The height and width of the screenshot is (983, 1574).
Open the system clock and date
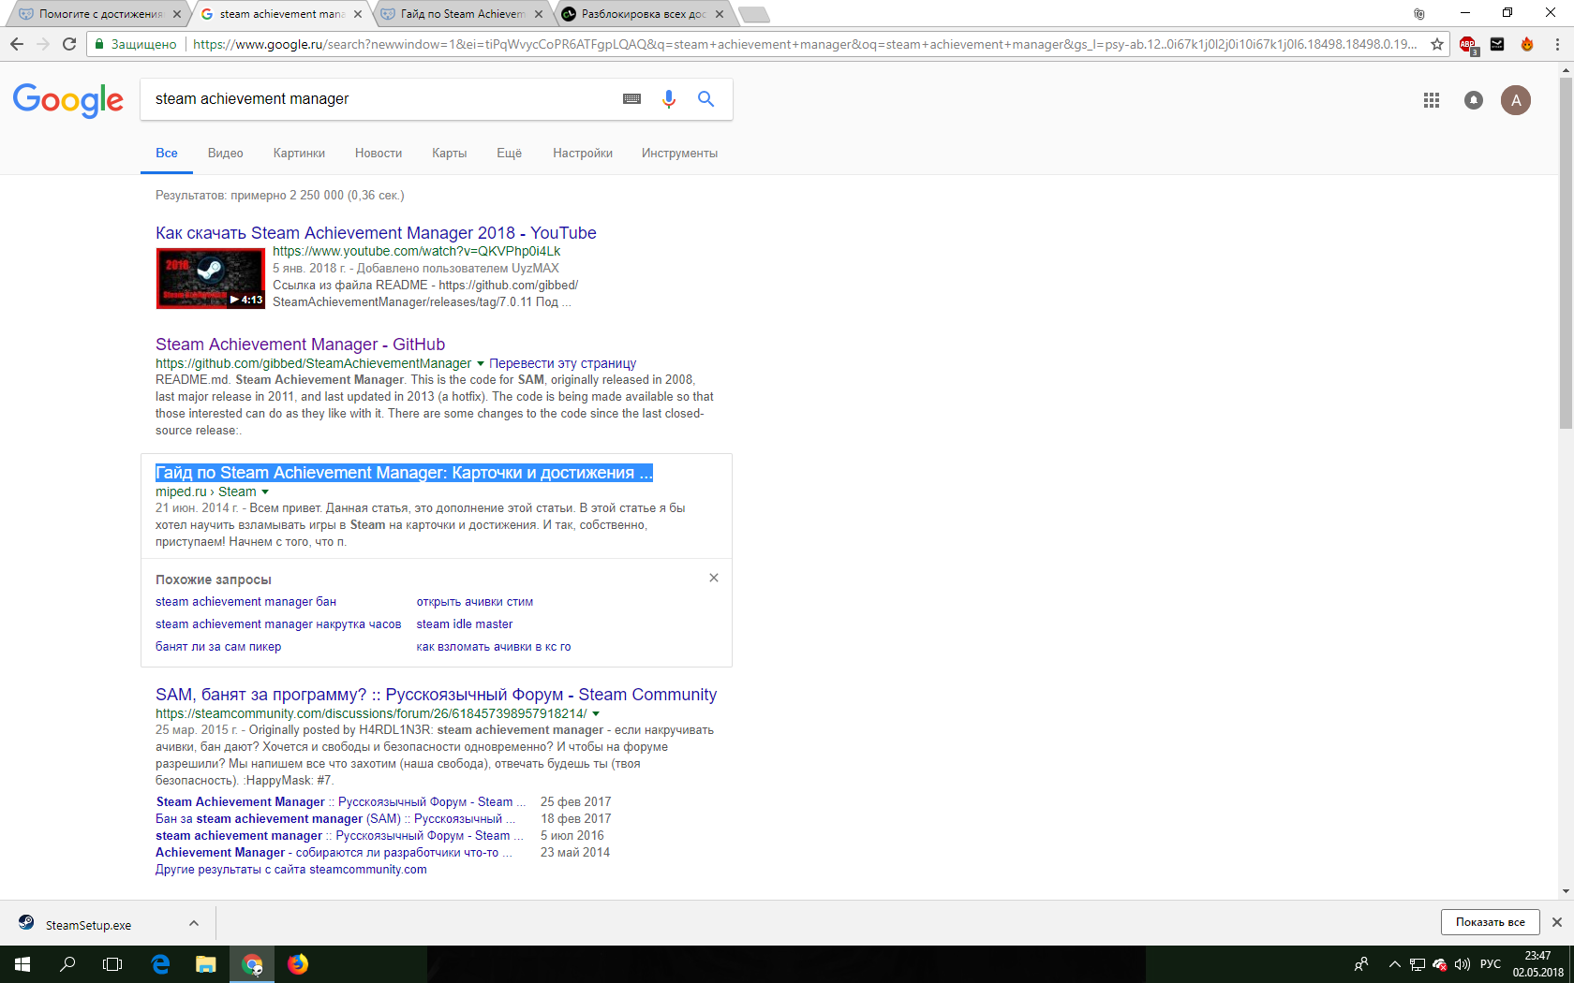tap(1537, 964)
